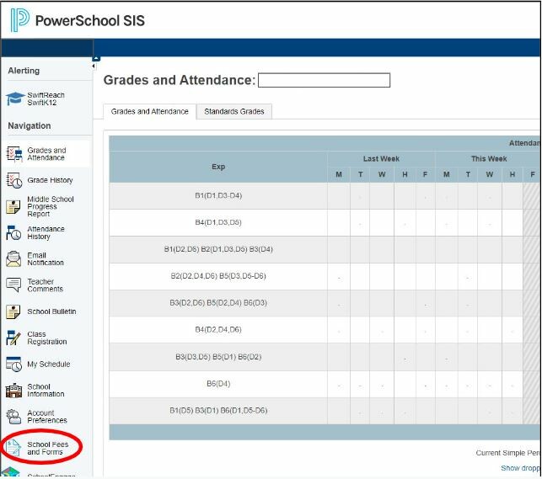Click the B1(D5) B3(D1) B6(D1,D5-D6) row
The height and width of the screenshot is (479, 542).
[325, 411]
